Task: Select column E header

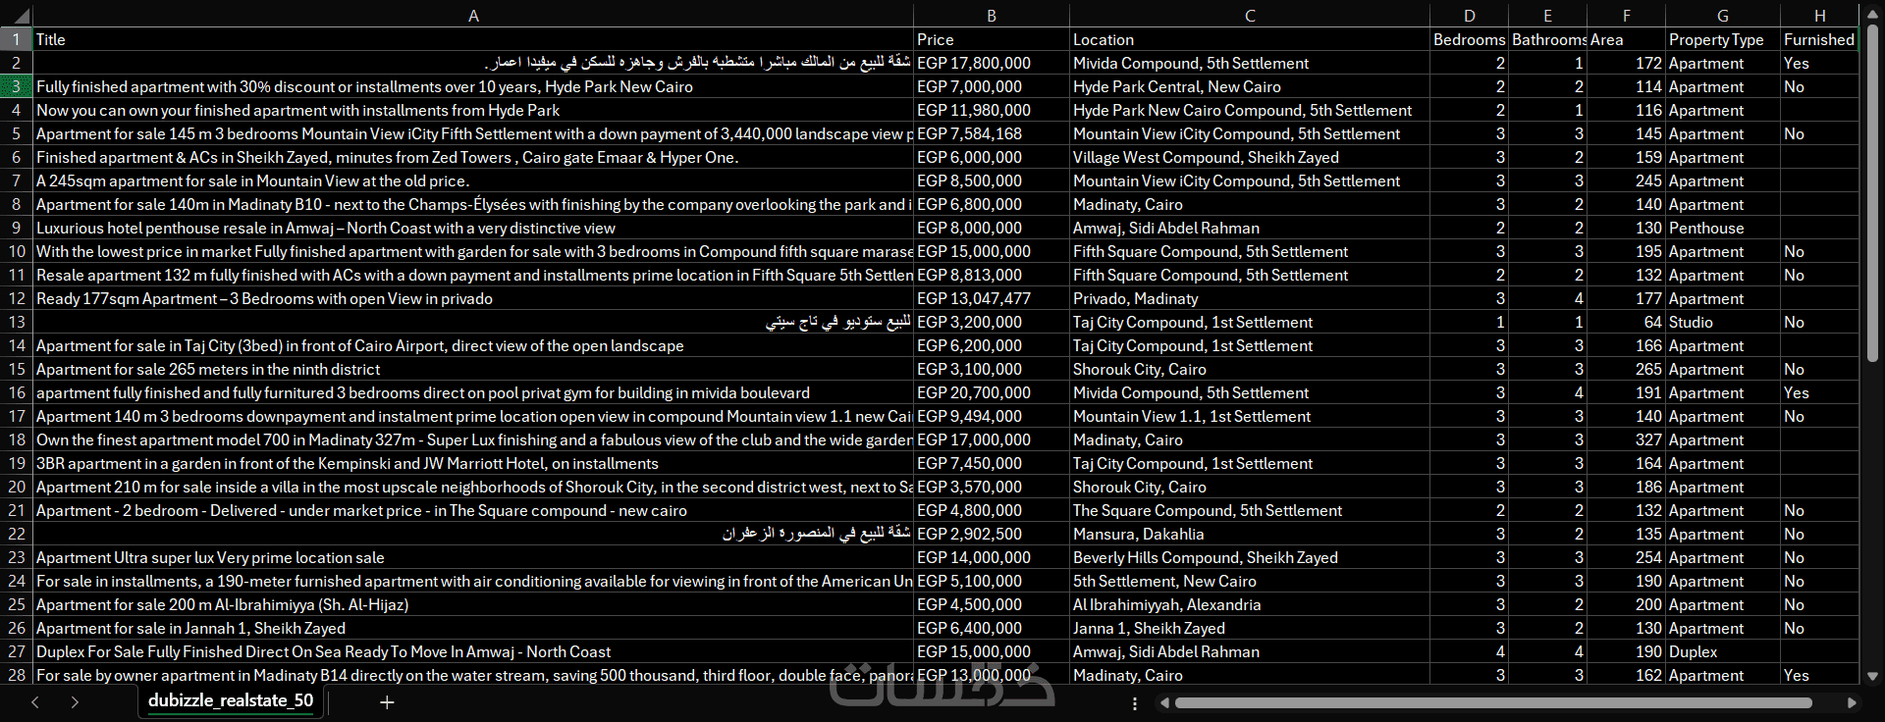Action: coord(1547,15)
